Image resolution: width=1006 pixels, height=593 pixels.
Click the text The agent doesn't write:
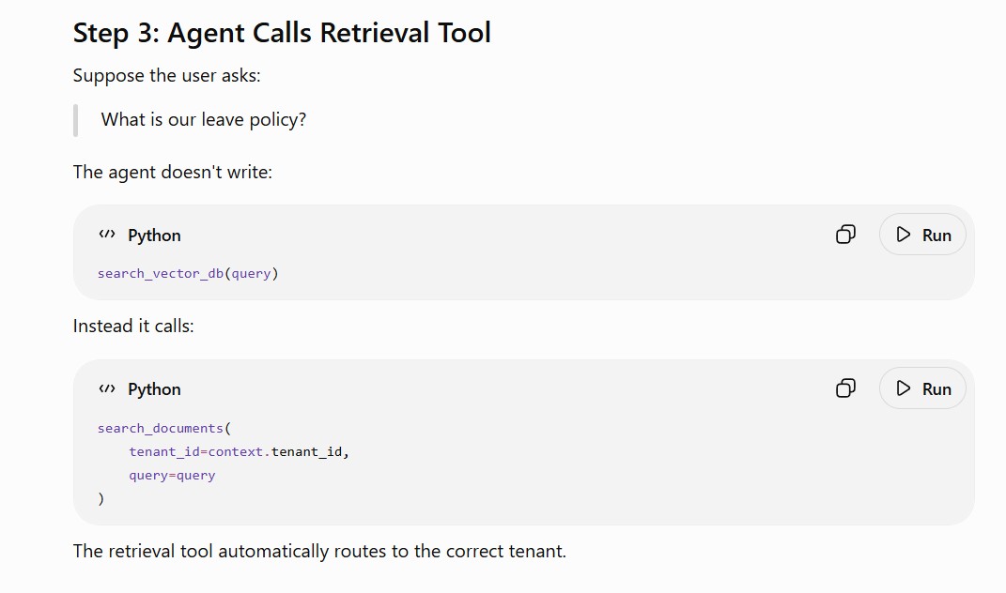coord(173,173)
